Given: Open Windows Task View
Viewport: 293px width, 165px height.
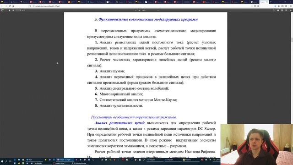Looking at the screenshot, I should [x=10, y=161].
